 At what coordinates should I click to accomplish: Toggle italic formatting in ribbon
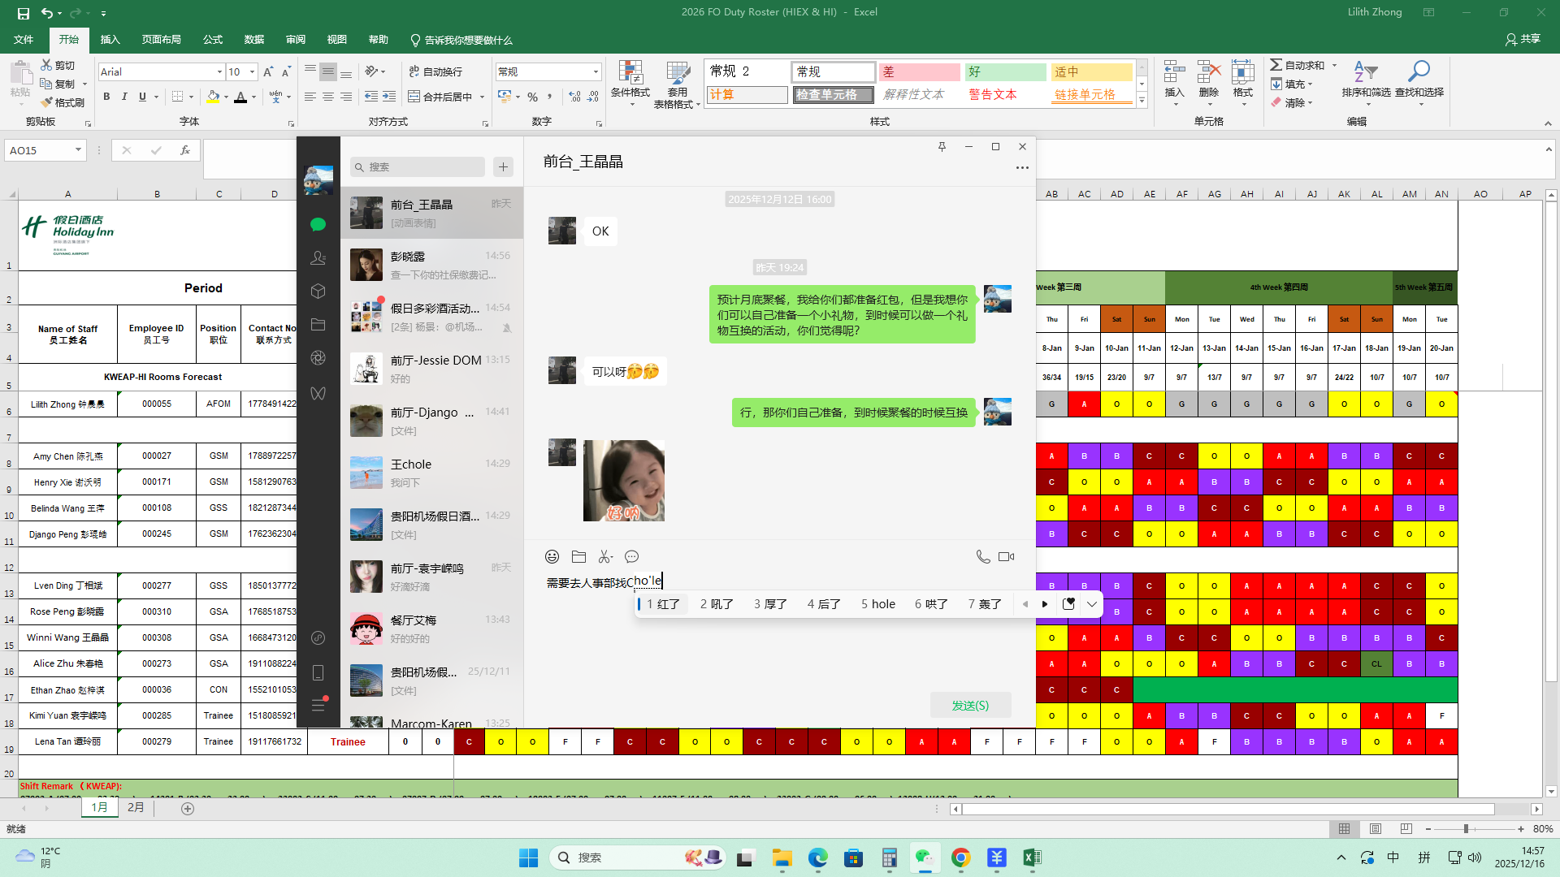click(124, 97)
